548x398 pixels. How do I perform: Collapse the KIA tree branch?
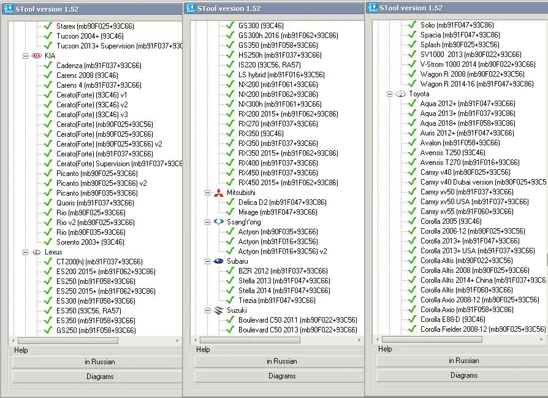click(x=26, y=56)
